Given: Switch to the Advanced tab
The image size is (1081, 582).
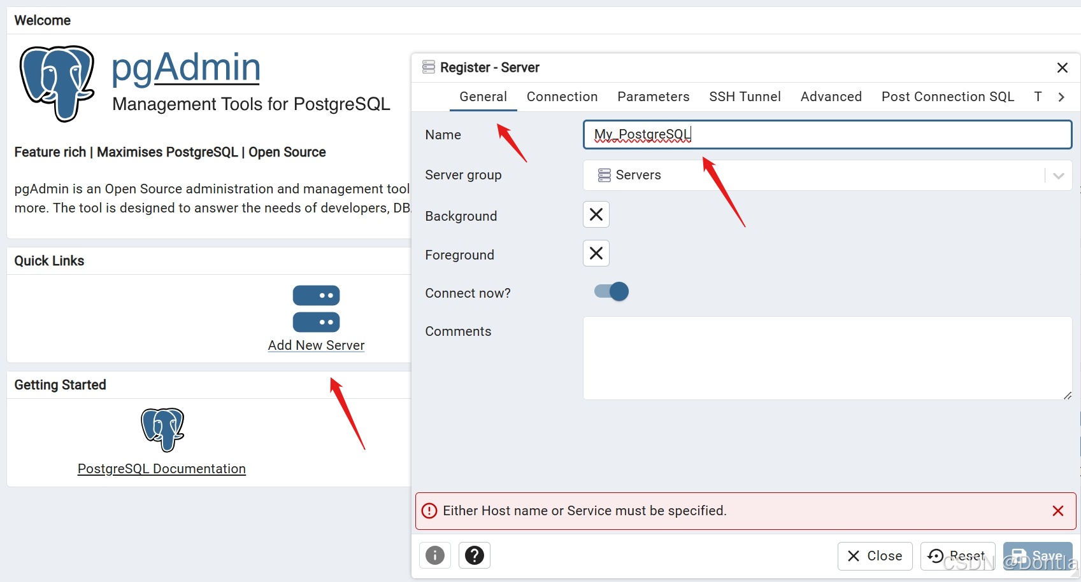Looking at the screenshot, I should (831, 97).
